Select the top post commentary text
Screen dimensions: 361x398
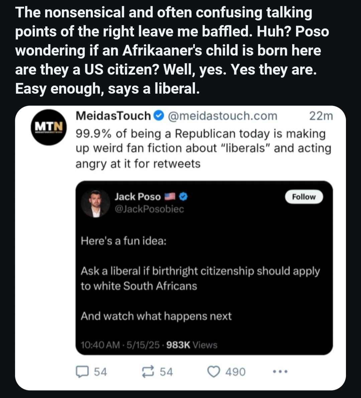(172, 50)
